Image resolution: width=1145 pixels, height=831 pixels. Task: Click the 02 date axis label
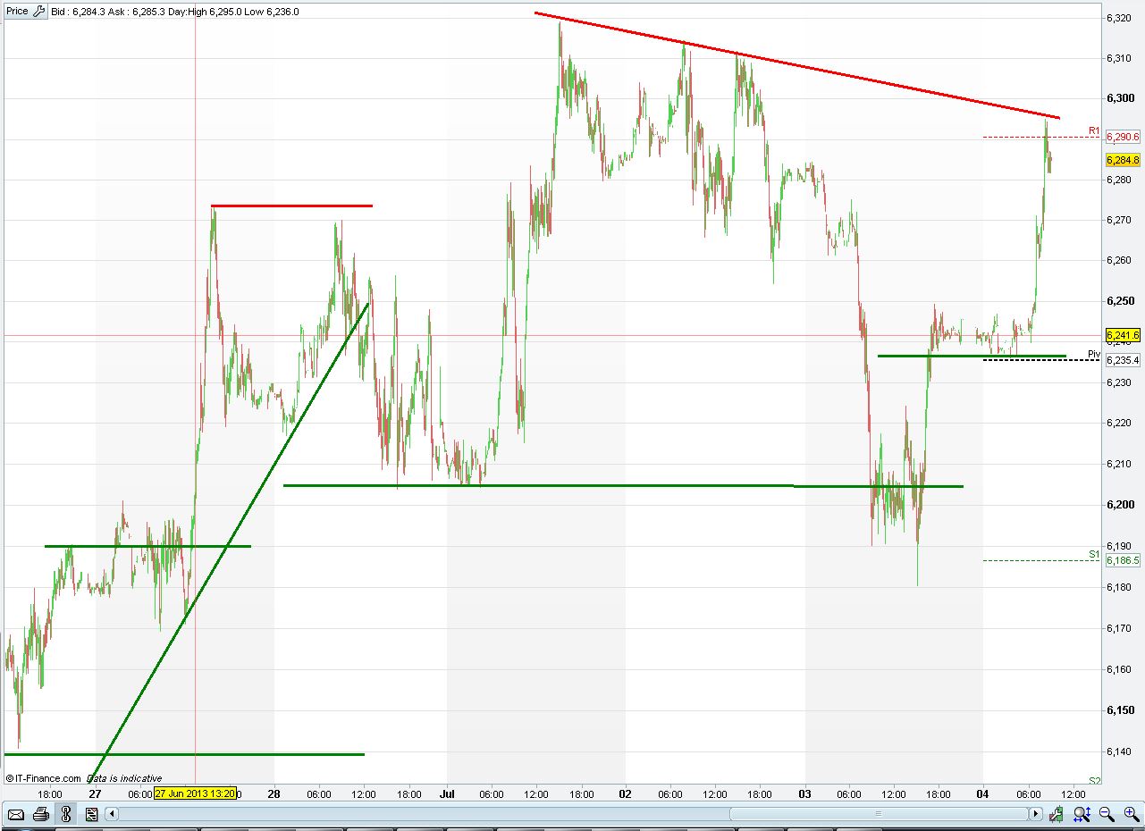click(x=625, y=793)
